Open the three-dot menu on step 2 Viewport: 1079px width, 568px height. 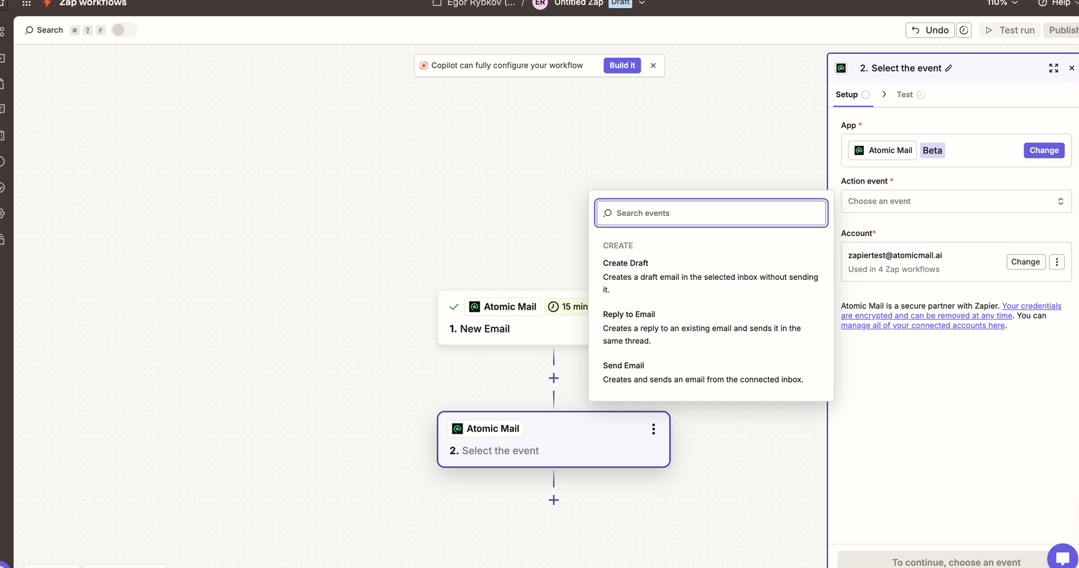pyautogui.click(x=653, y=429)
